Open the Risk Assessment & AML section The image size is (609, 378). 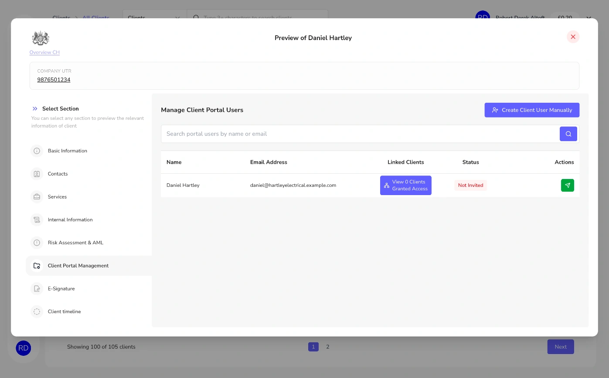pyautogui.click(x=89, y=243)
